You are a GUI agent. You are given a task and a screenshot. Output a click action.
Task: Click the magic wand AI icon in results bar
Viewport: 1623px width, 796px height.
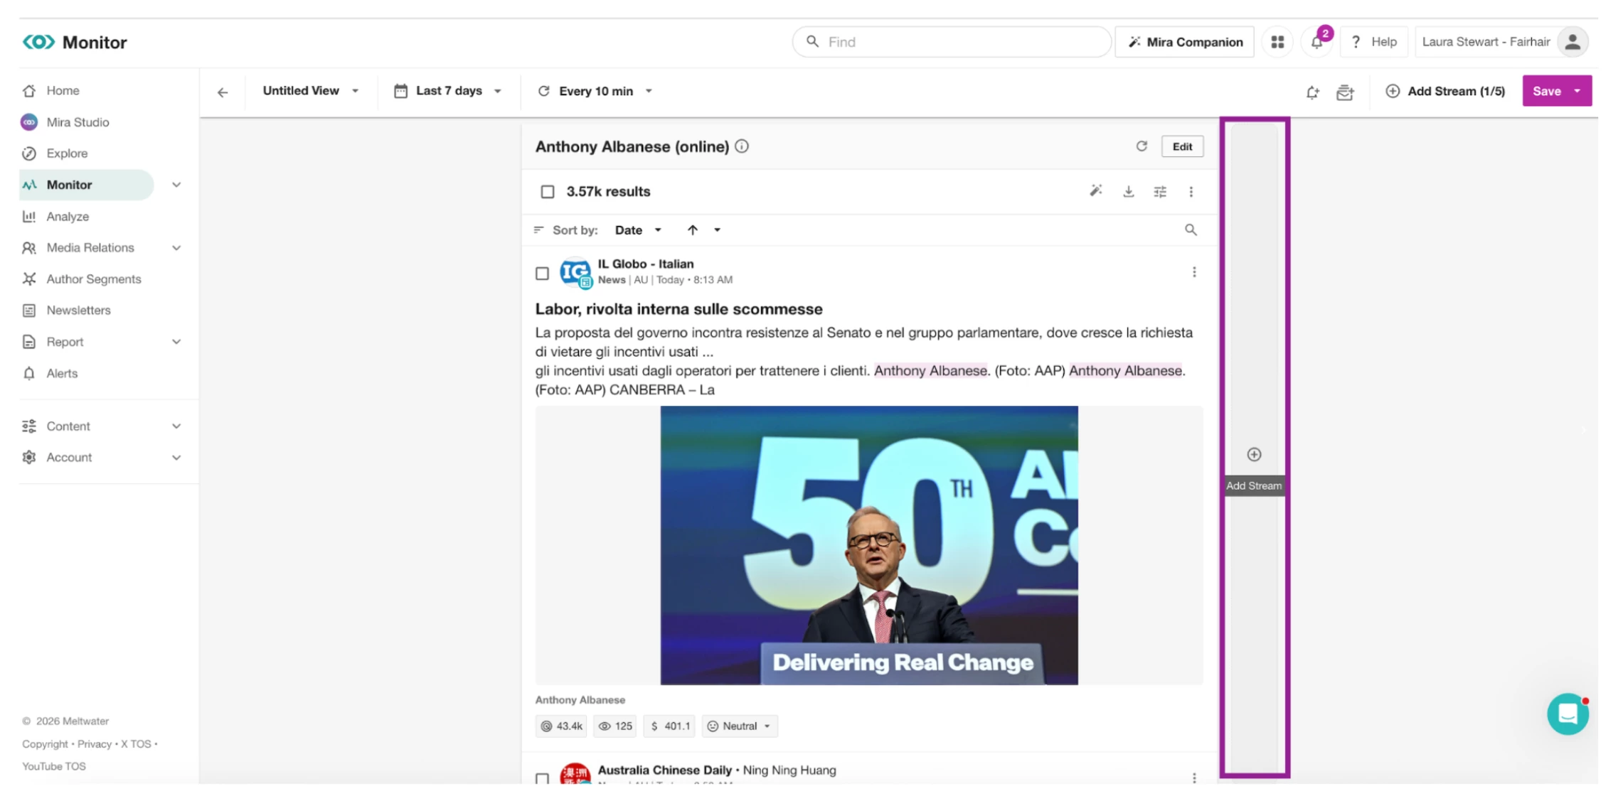click(1096, 191)
